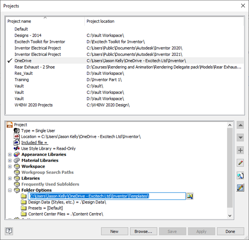Select Vault project at C:\Vault Workspace\
This screenshot has width=249, height=240.
click(124, 92)
